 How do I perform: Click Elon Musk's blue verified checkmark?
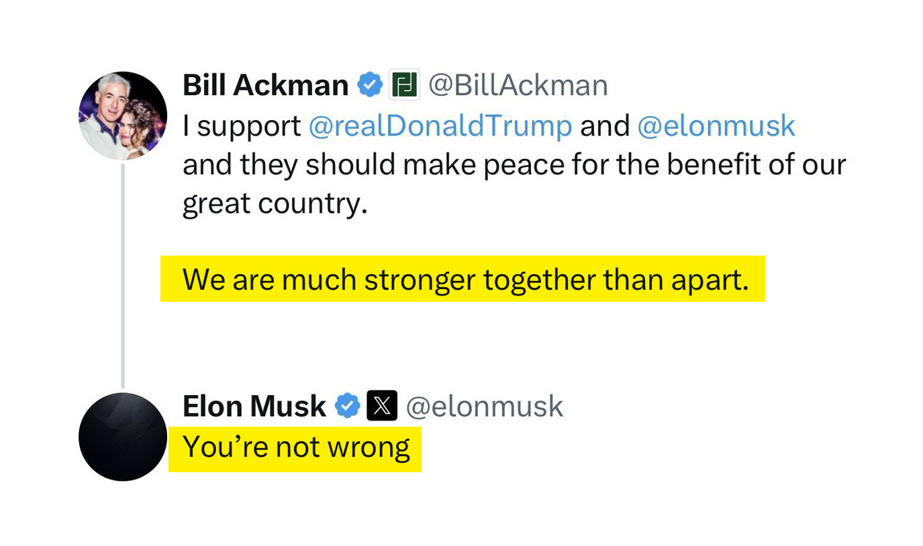pyautogui.click(x=347, y=406)
